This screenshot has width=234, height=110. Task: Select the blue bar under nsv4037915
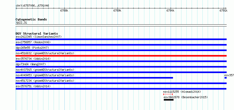(121, 72)
